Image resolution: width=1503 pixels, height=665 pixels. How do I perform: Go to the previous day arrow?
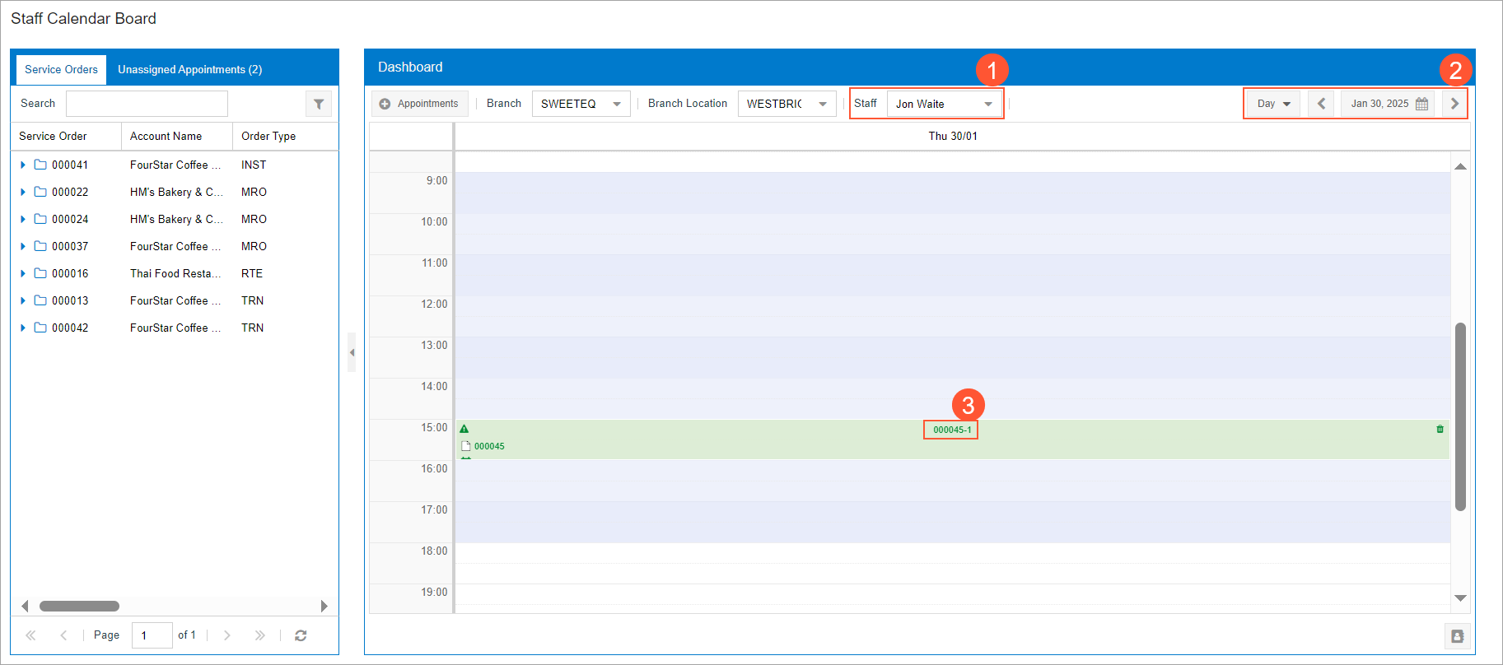point(1321,104)
